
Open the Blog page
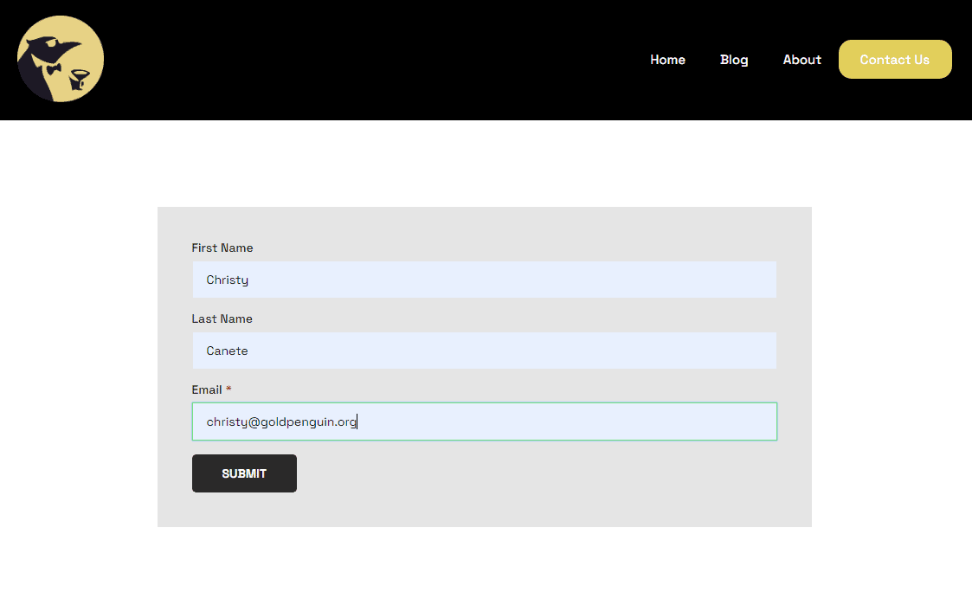click(734, 60)
